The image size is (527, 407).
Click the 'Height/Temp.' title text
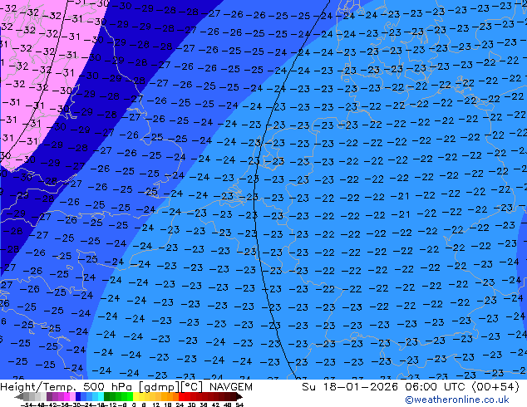[x=40, y=387]
